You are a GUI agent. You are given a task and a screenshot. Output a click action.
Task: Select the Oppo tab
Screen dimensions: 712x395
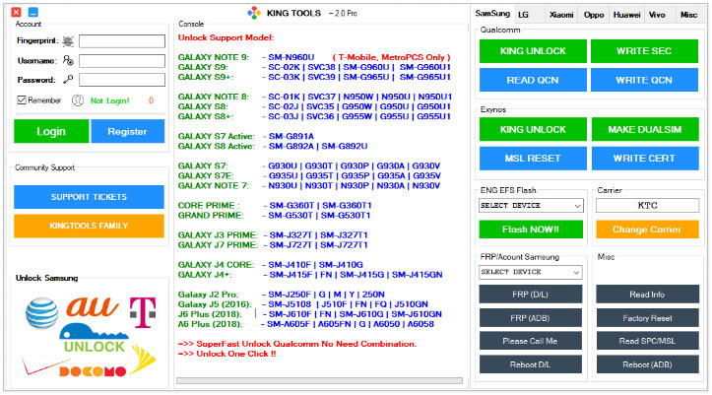click(x=594, y=15)
